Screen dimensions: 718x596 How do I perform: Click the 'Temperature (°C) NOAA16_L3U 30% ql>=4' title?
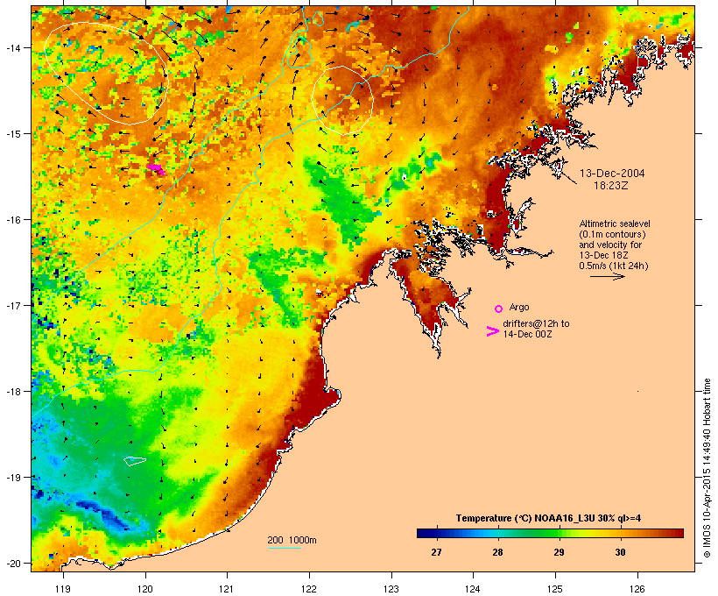(x=549, y=519)
